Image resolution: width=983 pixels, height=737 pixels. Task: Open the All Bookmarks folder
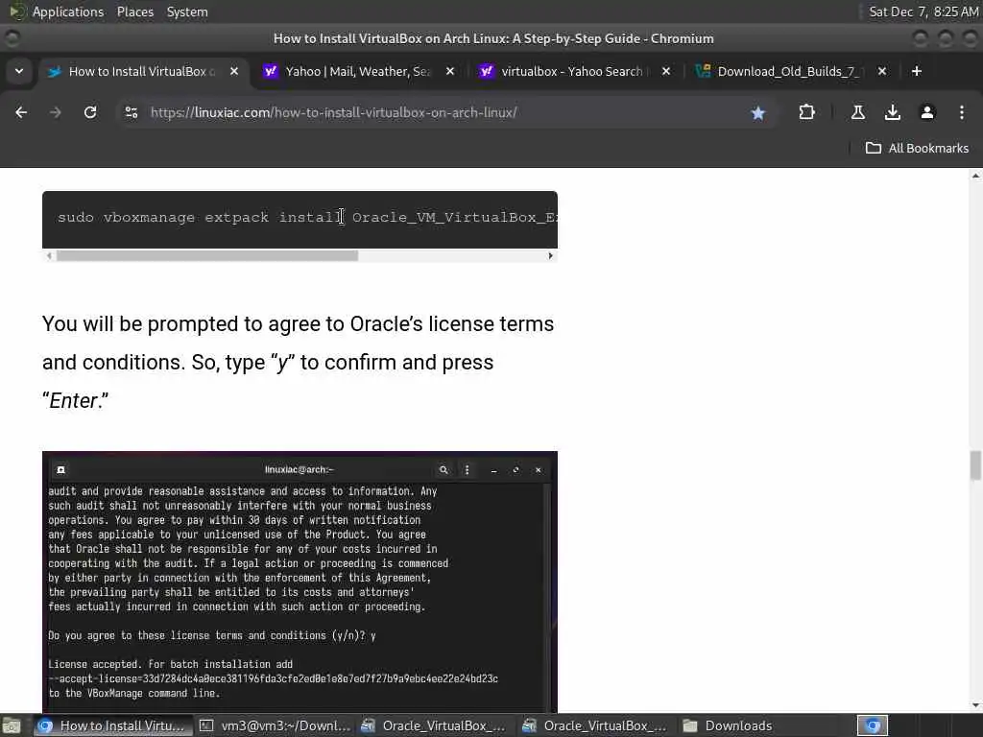coord(917,149)
